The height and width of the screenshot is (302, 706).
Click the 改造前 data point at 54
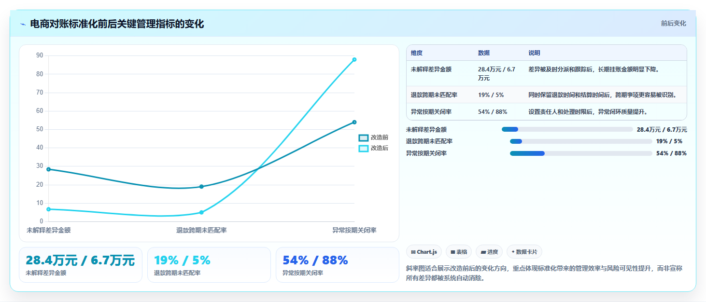coord(354,122)
